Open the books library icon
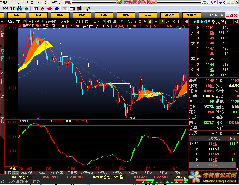The height and width of the screenshot is (185, 239). pos(79,8)
